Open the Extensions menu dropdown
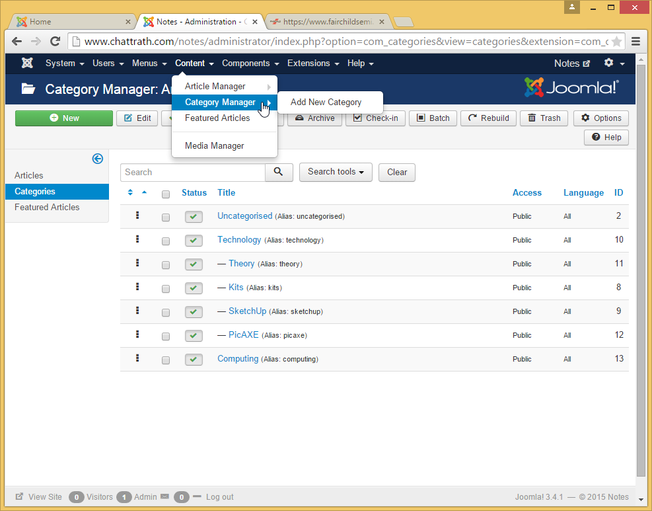The image size is (652, 511). coord(312,63)
